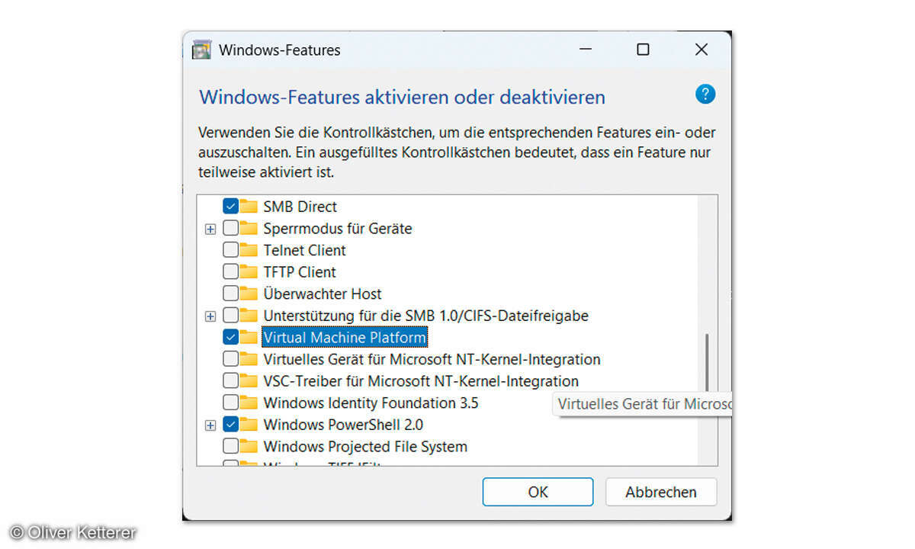
Task: Click the folder icon beside TFTP Client
Action: [x=249, y=271]
